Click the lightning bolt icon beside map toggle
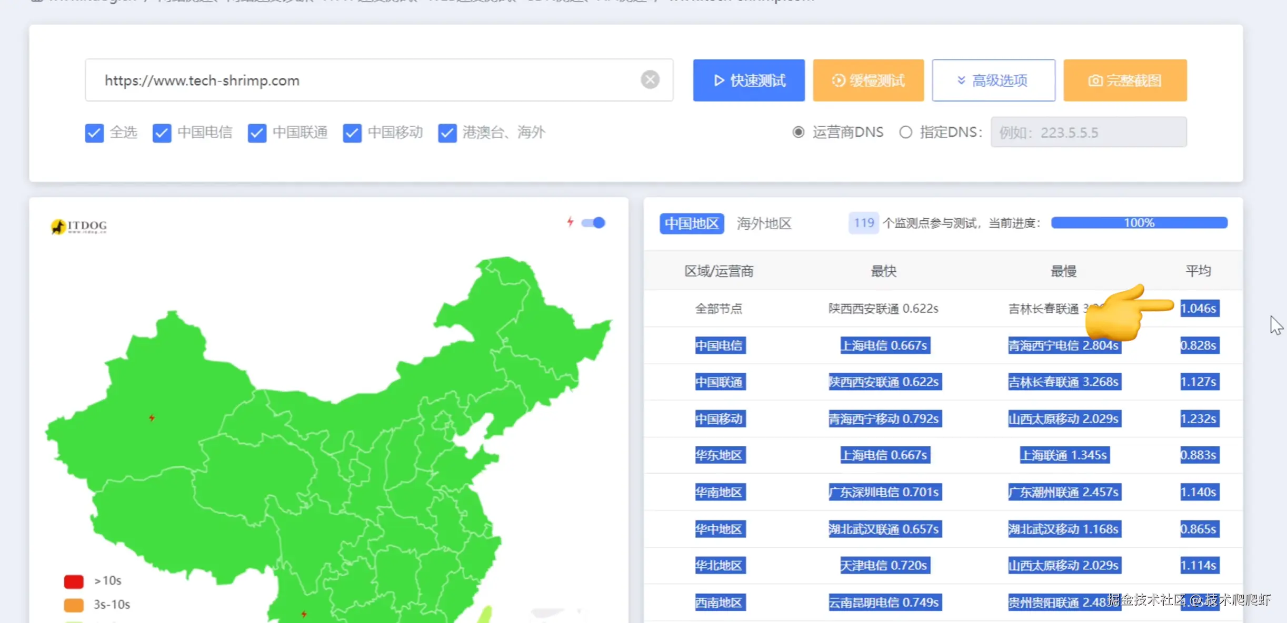This screenshot has width=1287, height=623. pyautogui.click(x=570, y=222)
